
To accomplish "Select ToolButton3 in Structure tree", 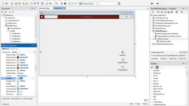I will [16, 39].
